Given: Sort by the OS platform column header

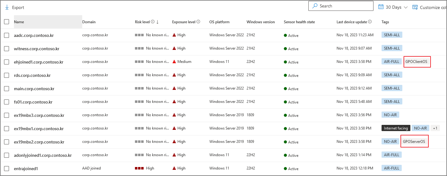Looking at the screenshot, I should tap(219, 22).
